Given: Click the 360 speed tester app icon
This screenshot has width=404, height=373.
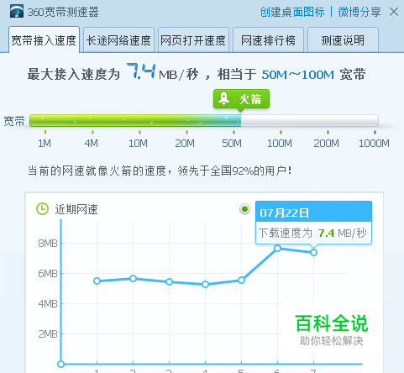Looking at the screenshot, I should coord(17,12).
